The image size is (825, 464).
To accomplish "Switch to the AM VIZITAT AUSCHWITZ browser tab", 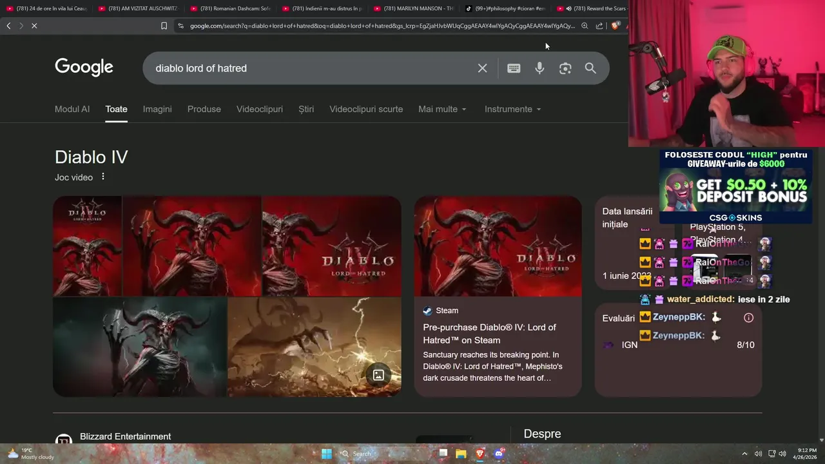I will tap(137, 8).
